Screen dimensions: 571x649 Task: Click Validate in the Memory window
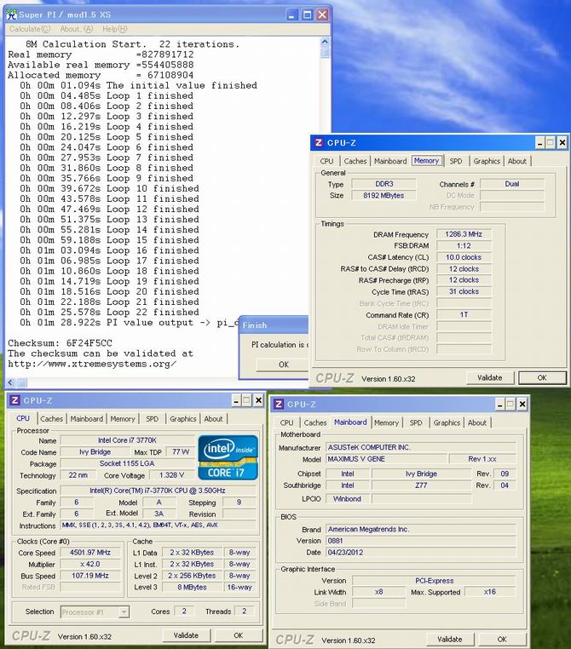(x=490, y=377)
